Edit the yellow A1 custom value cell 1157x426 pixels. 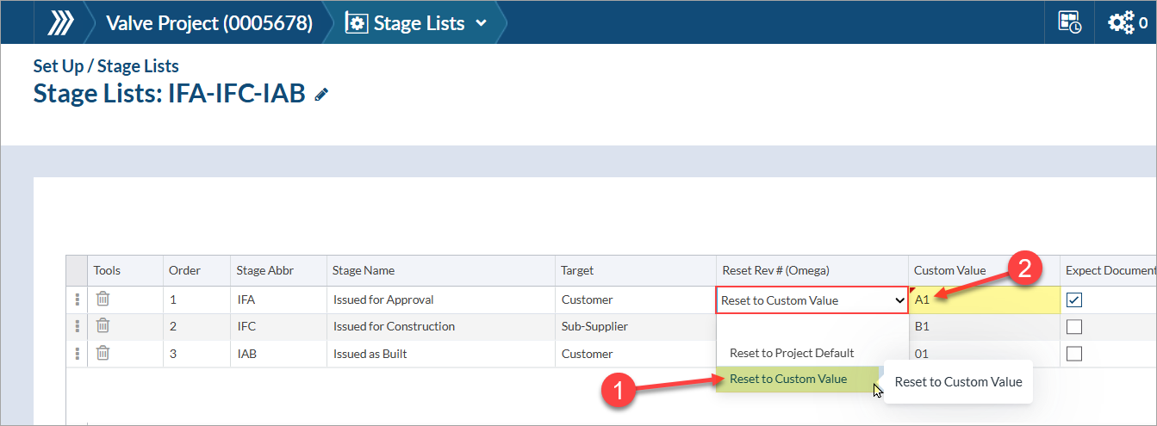[984, 300]
